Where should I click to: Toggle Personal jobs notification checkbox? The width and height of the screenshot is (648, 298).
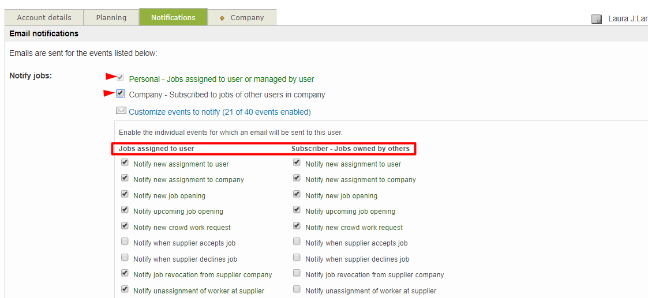click(120, 78)
